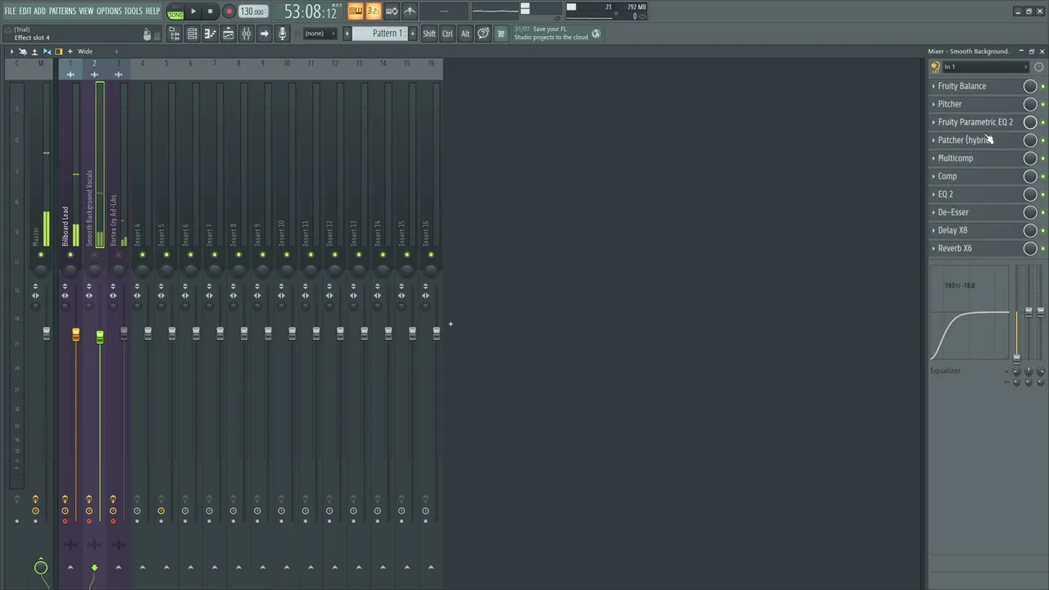
Task: Click the Alt key button
Action: (465, 34)
